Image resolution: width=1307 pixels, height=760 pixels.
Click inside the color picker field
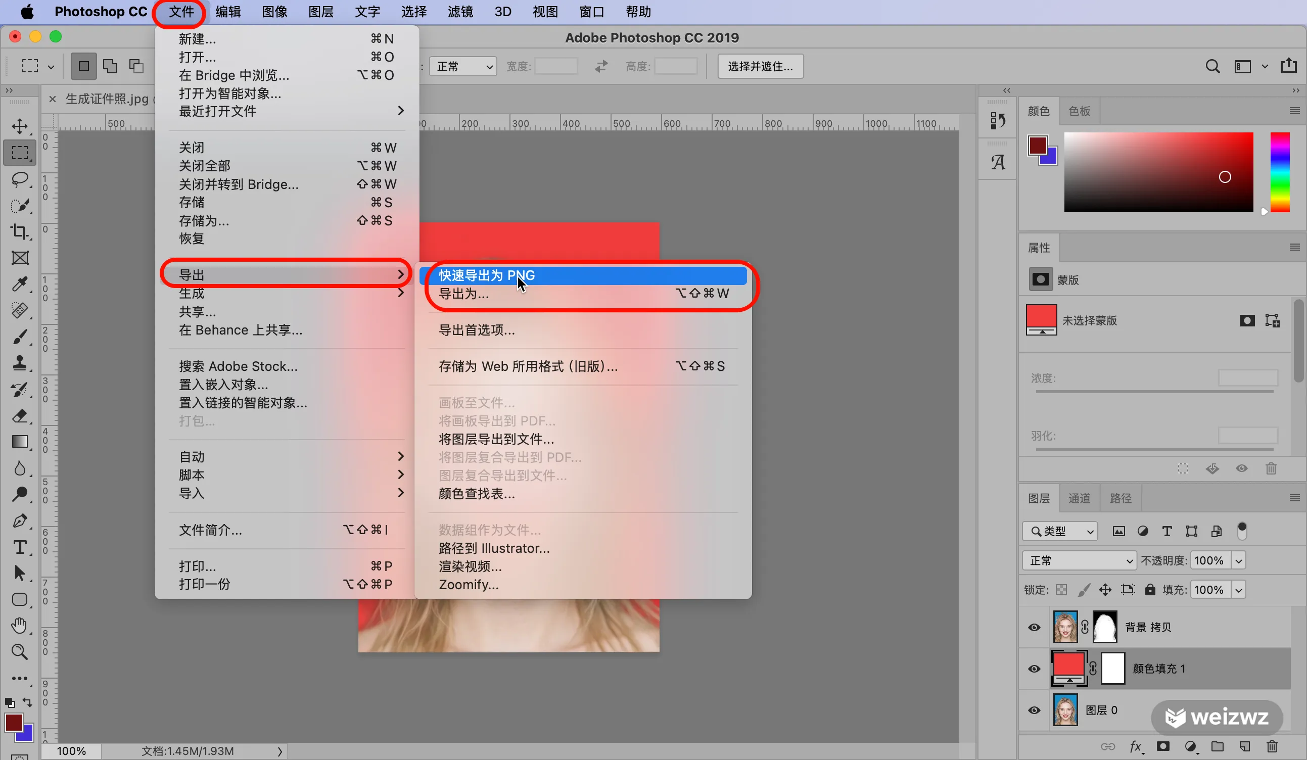pyautogui.click(x=1159, y=172)
